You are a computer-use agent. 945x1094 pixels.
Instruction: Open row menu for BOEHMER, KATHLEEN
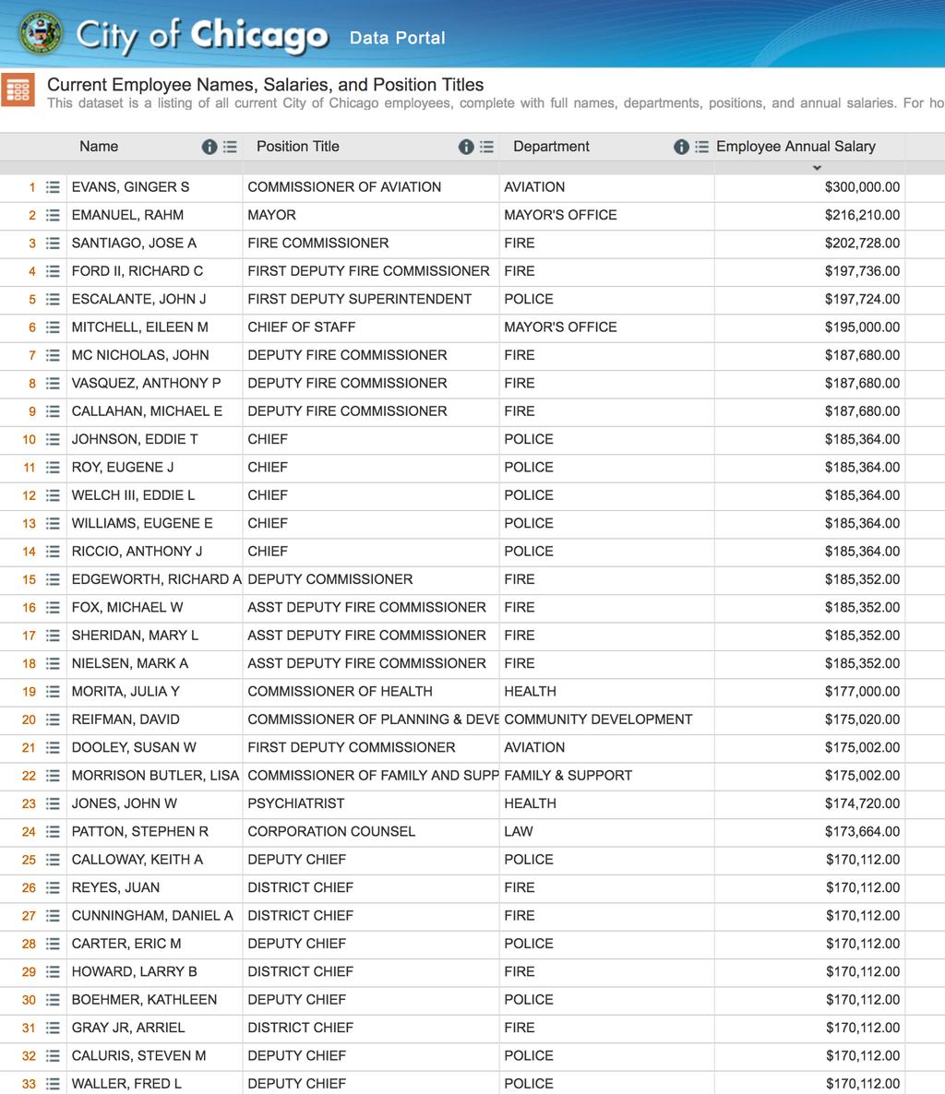point(53,1000)
